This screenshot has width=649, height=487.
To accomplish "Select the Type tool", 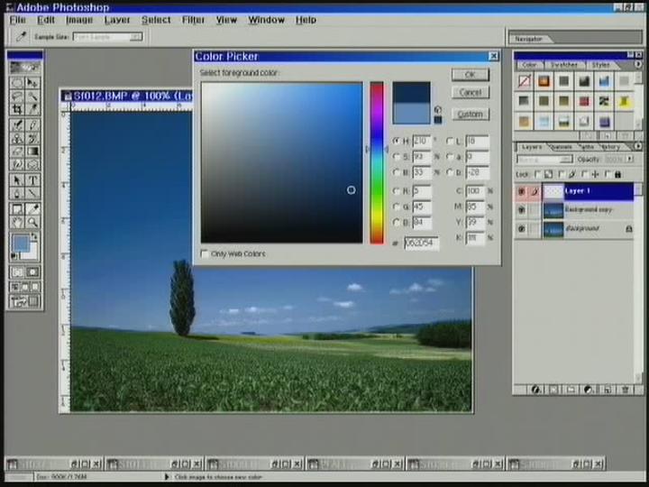I will [32, 180].
